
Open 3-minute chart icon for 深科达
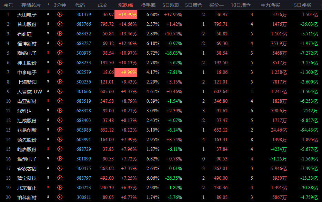click(x=60, y=111)
